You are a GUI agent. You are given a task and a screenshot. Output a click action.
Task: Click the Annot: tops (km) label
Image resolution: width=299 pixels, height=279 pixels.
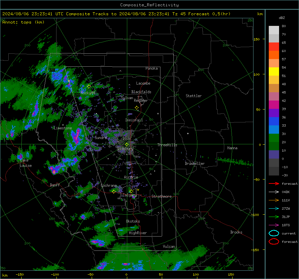click(x=24, y=22)
